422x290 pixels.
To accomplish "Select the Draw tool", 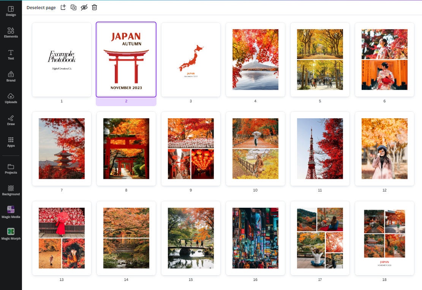I will pos(11,121).
